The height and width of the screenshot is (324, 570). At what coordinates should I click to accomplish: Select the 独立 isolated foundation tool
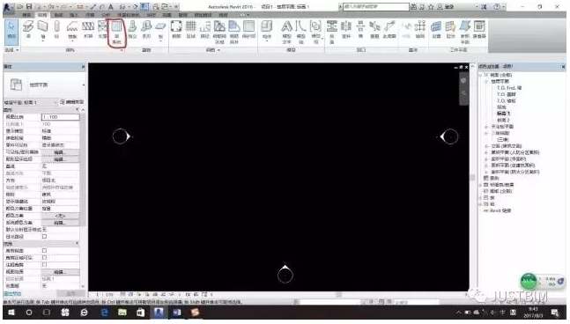(x=132, y=29)
